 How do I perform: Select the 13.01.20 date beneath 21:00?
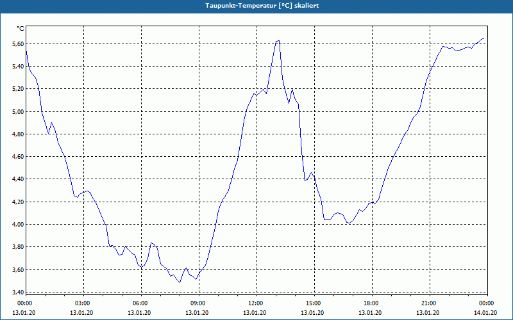pyautogui.click(x=428, y=313)
